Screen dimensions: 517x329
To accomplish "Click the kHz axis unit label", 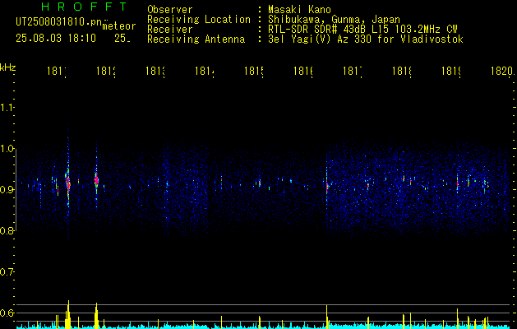I will tap(7, 67).
